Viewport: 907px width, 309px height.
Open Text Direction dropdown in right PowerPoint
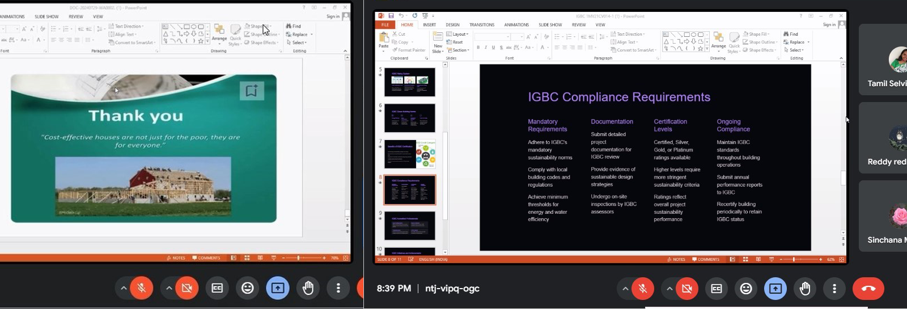(x=628, y=34)
